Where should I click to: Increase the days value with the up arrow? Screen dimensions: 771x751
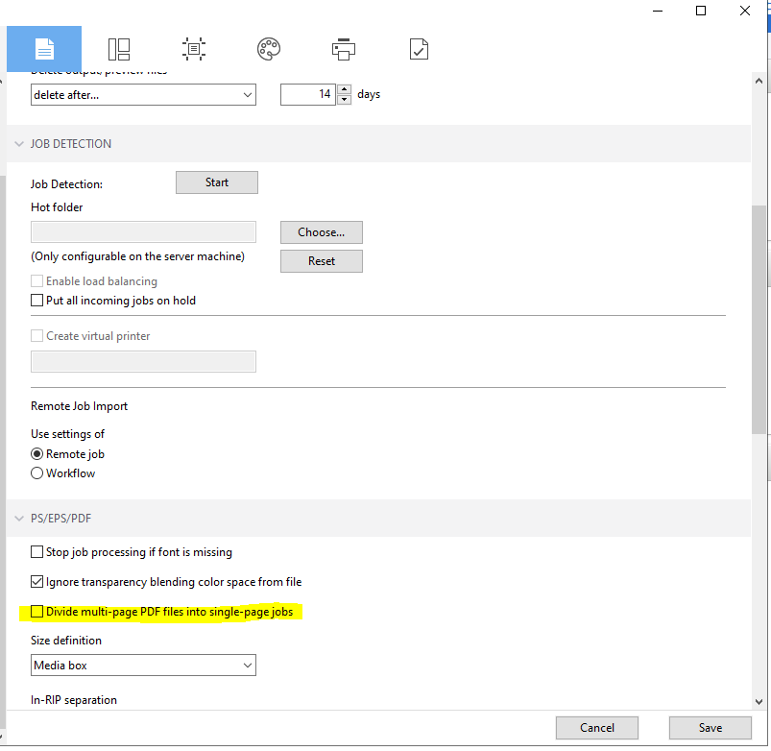click(343, 89)
